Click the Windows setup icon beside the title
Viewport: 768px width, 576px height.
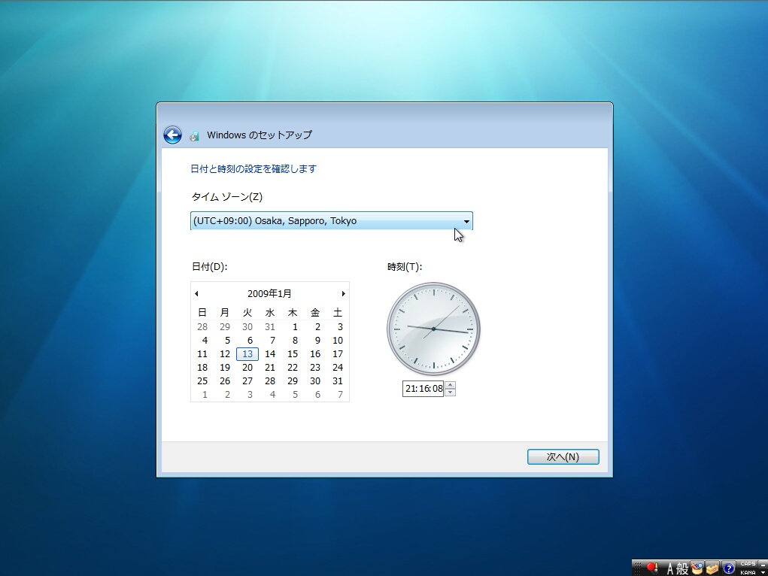195,135
